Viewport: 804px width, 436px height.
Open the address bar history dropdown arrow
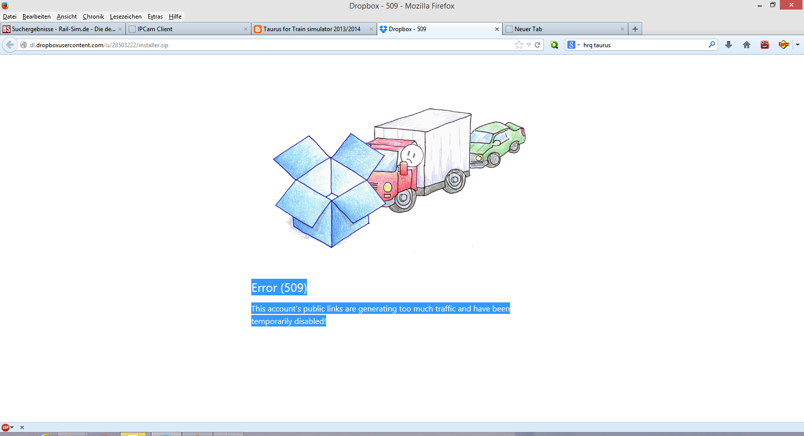coord(529,45)
